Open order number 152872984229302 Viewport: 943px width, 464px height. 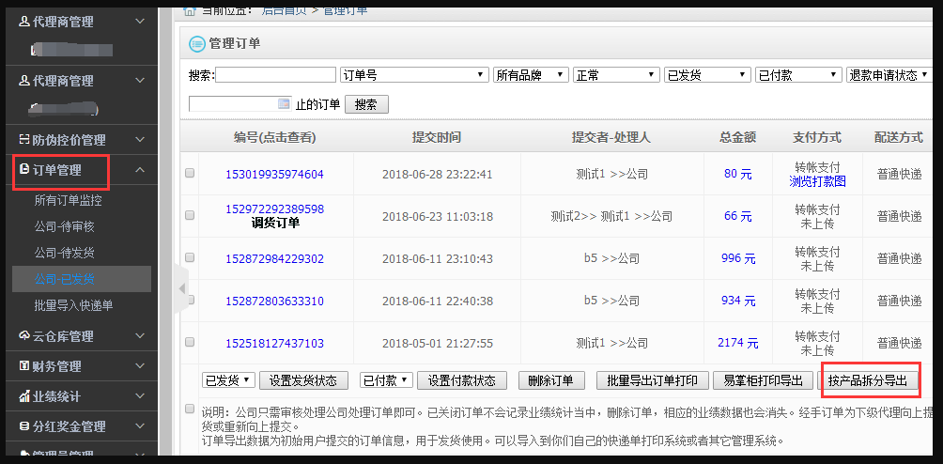[x=275, y=259]
